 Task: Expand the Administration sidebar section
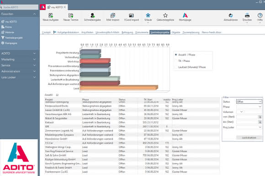tap(34, 71)
